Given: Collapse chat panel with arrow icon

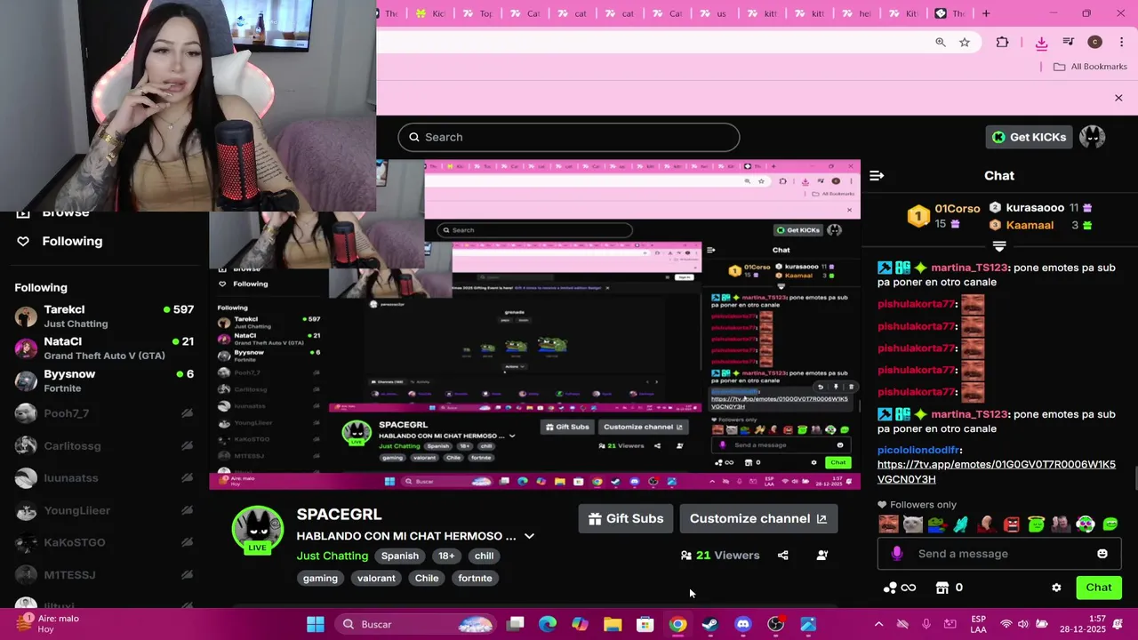Looking at the screenshot, I should click(x=877, y=176).
